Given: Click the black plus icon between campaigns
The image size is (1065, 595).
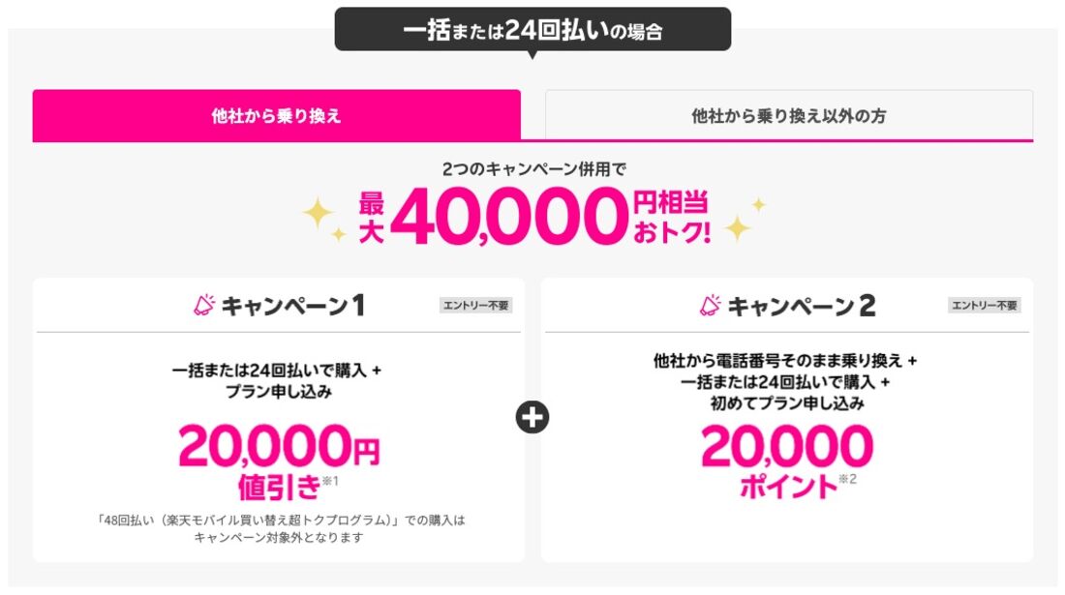Looking at the screenshot, I should pos(532,417).
